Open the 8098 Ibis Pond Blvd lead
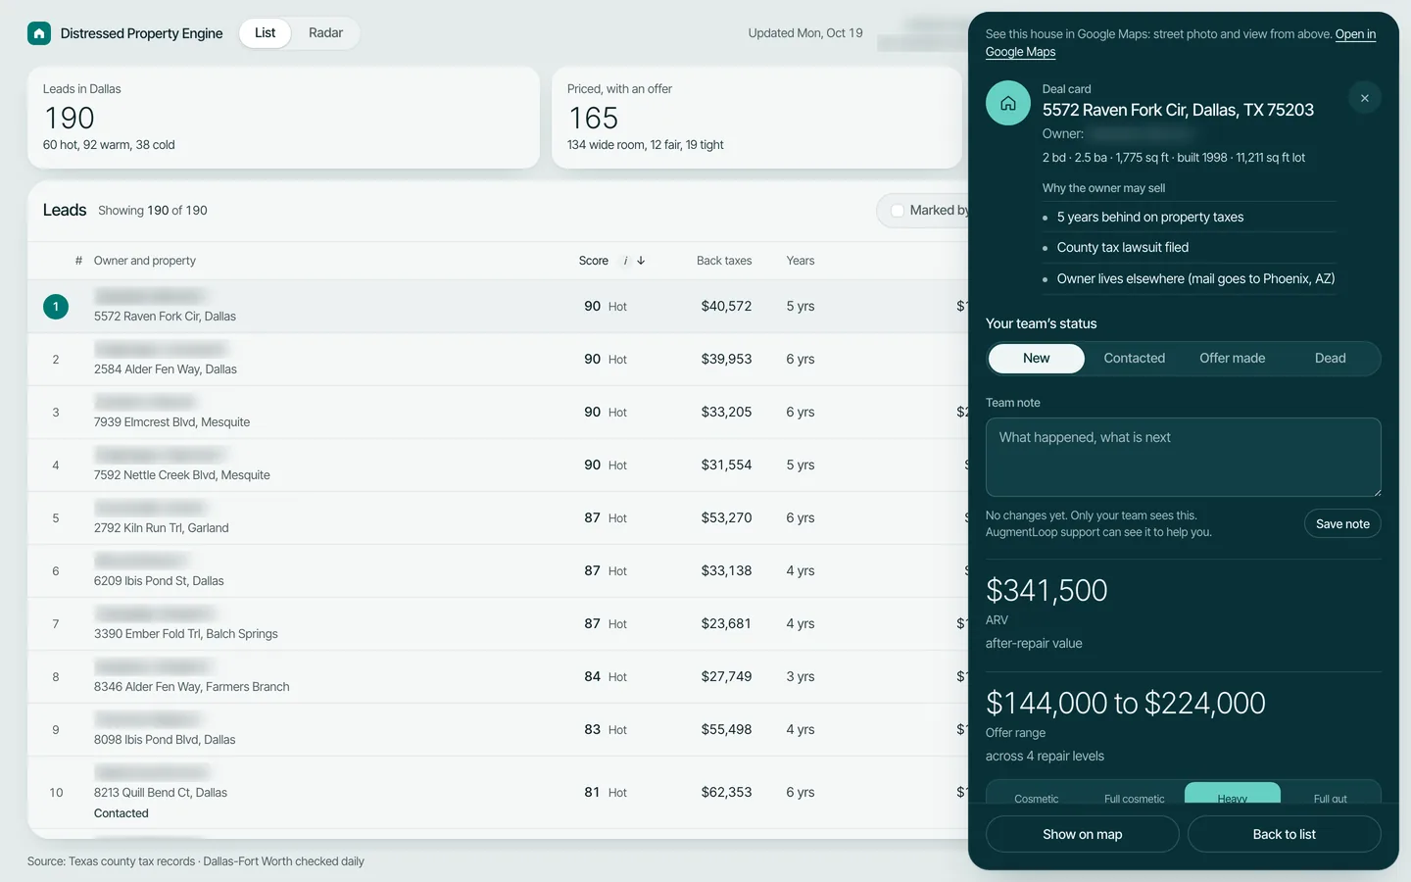1411x882 pixels. coord(498,730)
